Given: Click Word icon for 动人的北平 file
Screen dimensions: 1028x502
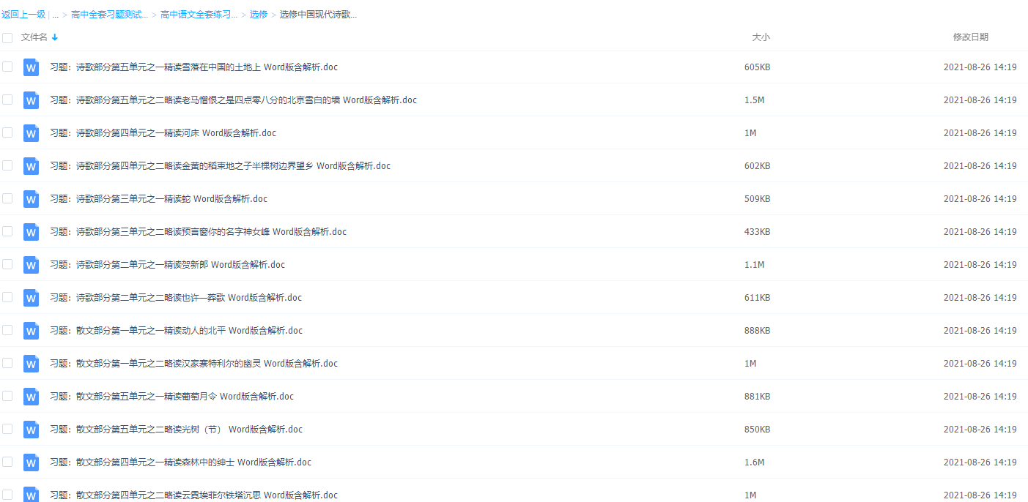Looking at the screenshot, I should 31,331.
